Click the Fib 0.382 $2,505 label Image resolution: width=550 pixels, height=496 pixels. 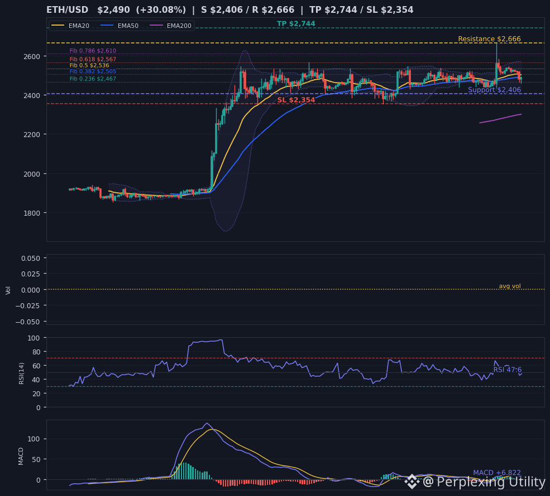(93, 71)
